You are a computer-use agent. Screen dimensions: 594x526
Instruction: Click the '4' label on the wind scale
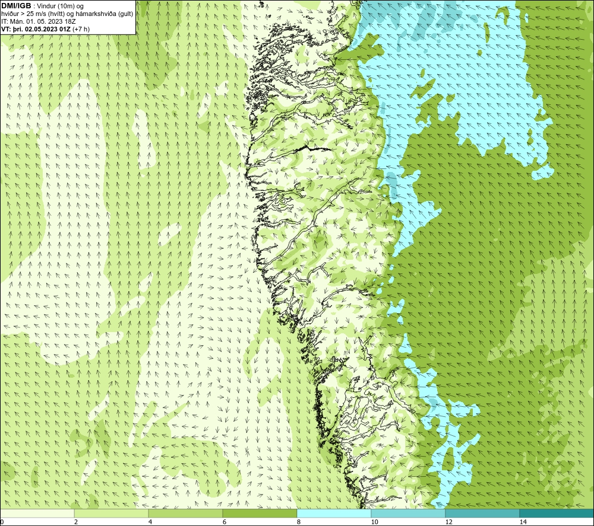pos(150,522)
